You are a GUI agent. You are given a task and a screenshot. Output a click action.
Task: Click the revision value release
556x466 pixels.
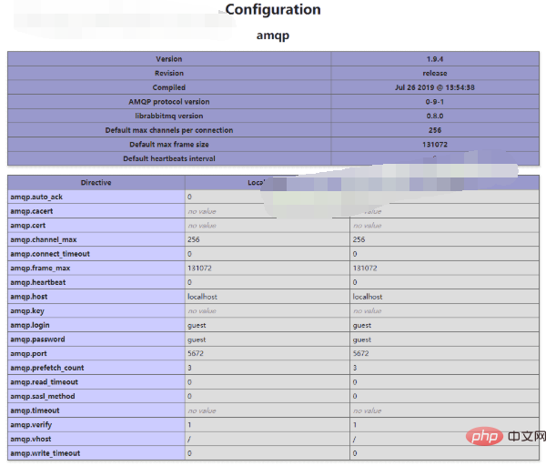(435, 74)
